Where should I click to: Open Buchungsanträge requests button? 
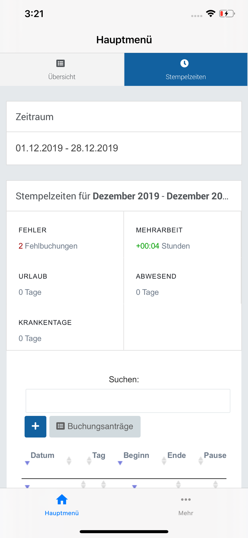[95, 426]
